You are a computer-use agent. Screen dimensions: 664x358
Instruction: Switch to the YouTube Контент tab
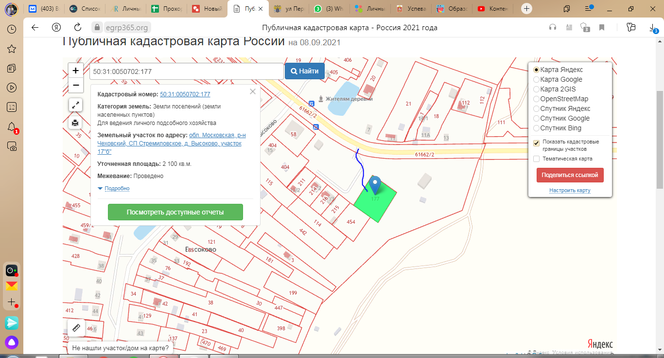[x=496, y=9]
